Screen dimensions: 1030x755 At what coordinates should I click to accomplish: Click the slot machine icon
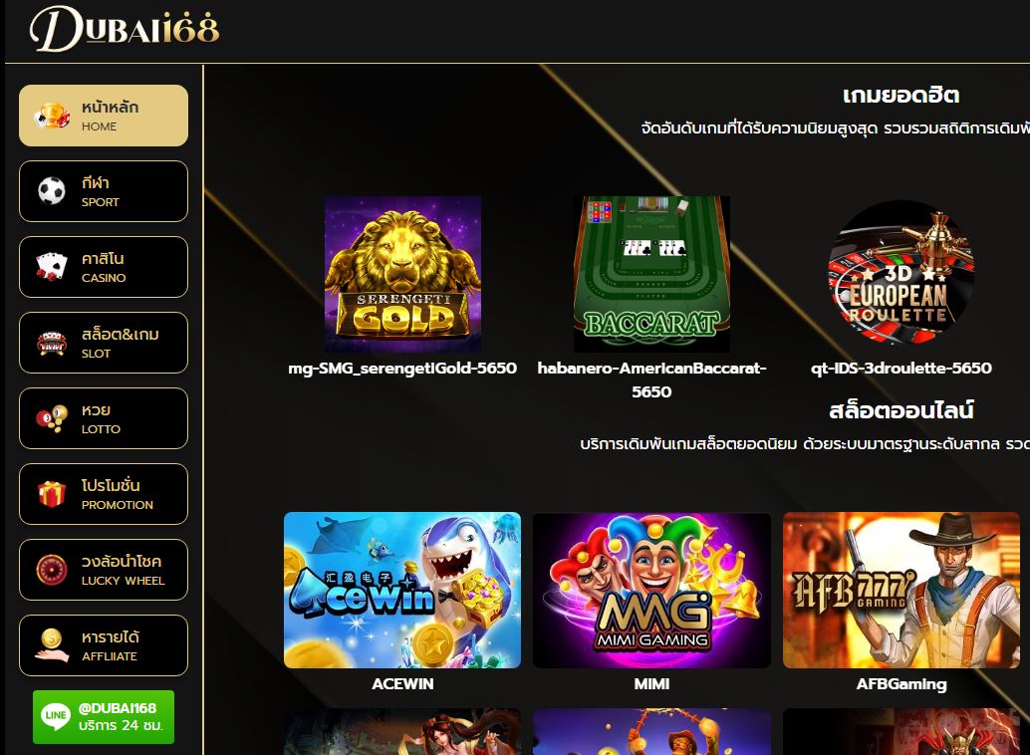(x=52, y=343)
